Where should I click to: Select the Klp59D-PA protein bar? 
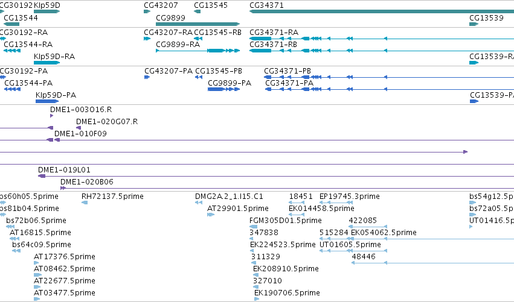click(47, 101)
